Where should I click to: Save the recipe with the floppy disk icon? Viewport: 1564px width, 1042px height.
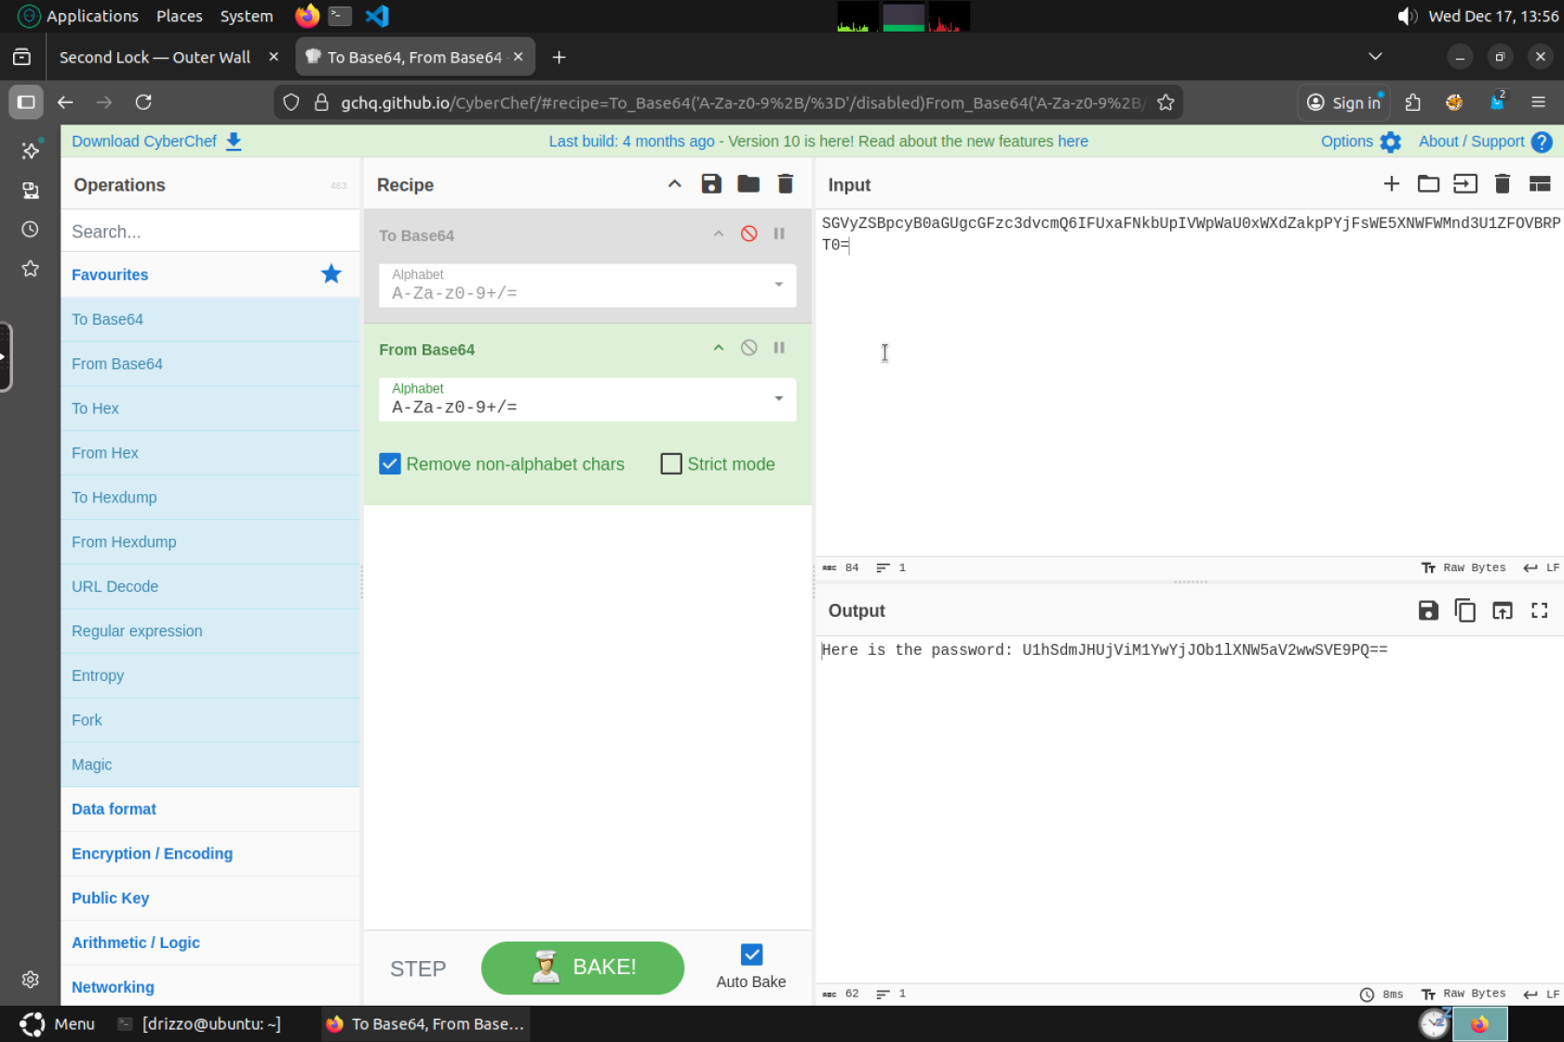tap(711, 184)
